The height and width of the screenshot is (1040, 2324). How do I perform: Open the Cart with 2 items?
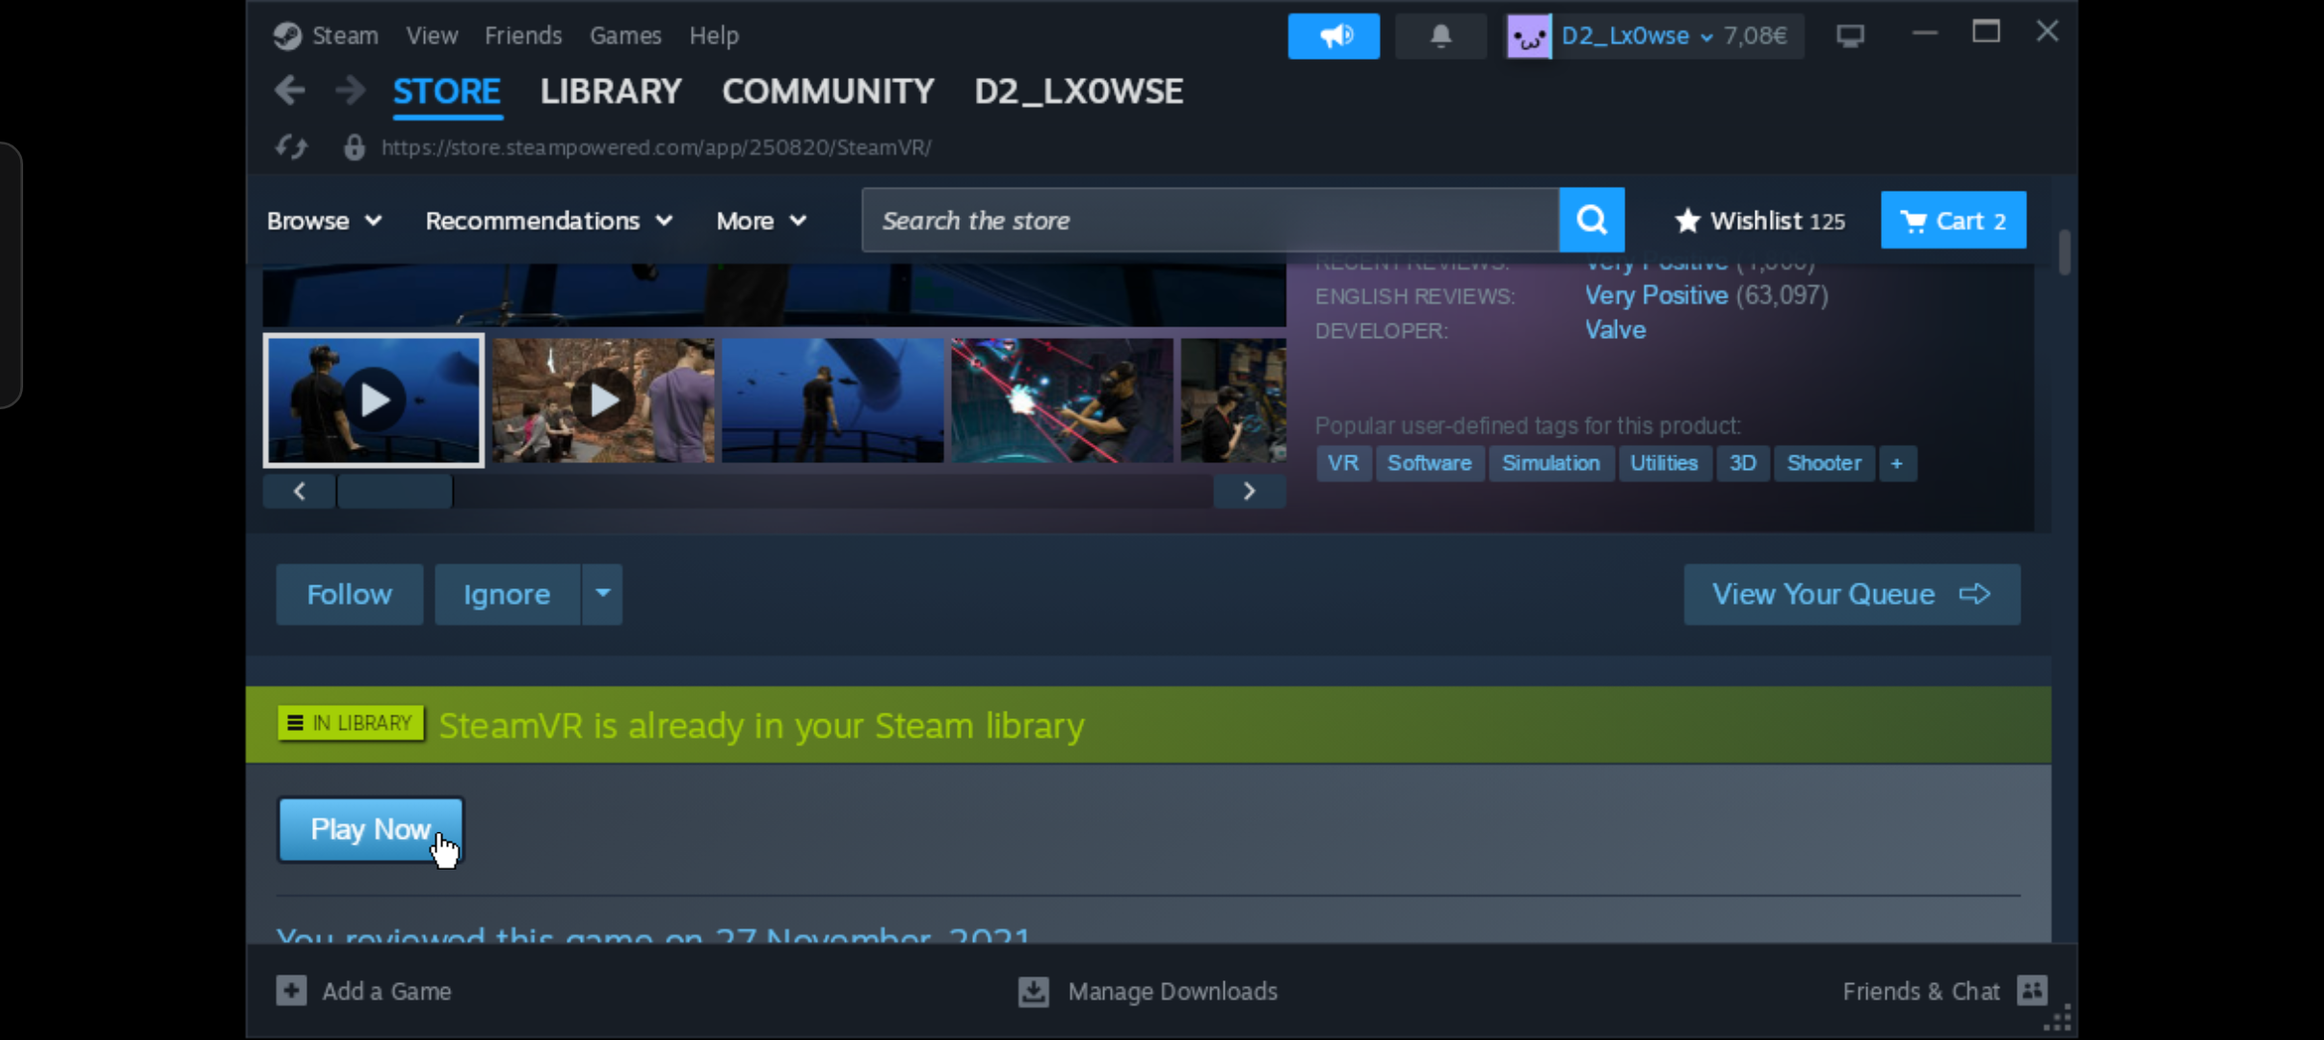(1953, 221)
